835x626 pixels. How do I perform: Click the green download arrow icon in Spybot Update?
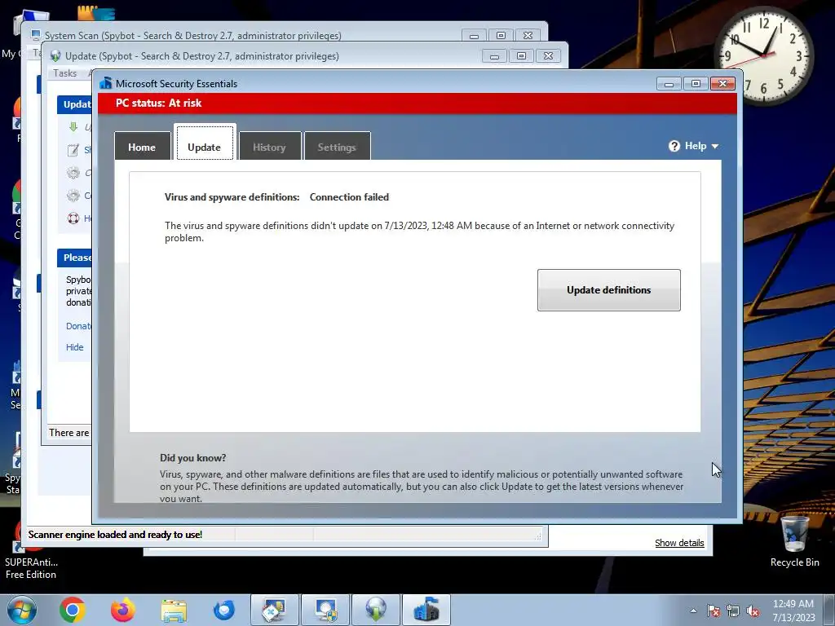pyautogui.click(x=73, y=126)
